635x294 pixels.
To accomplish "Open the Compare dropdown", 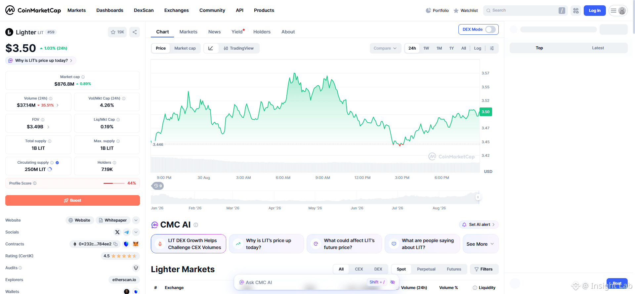I will pos(385,48).
